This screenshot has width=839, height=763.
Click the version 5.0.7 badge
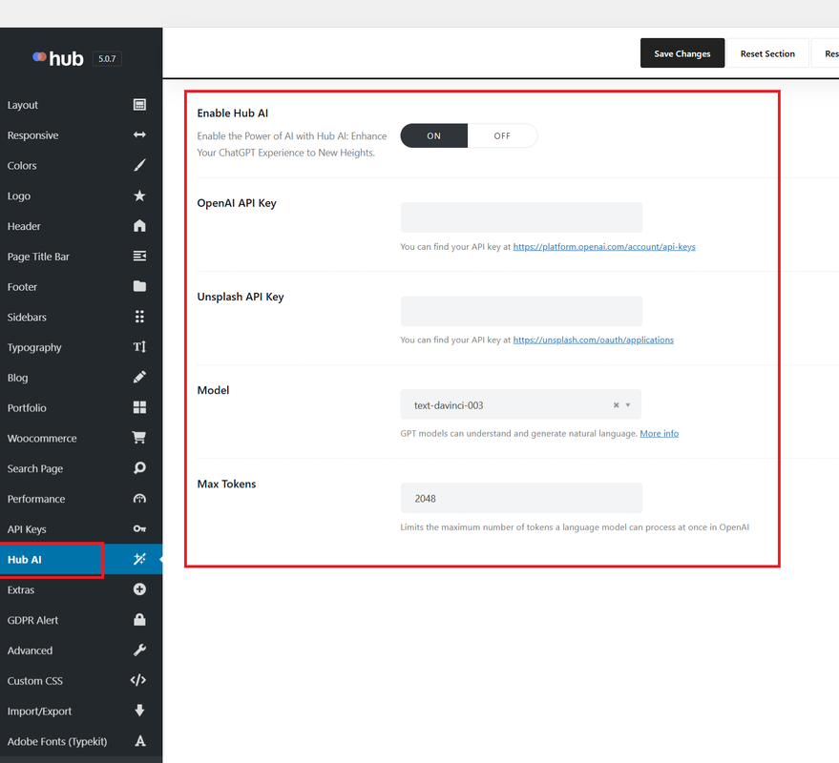pyautogui.click(x=107, y=58)
